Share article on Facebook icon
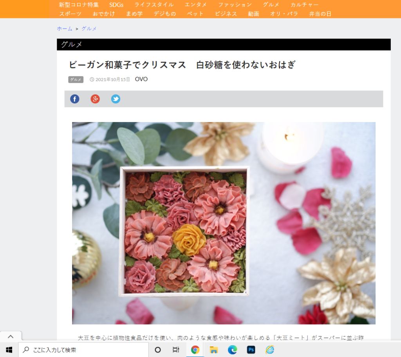Image resolution: width=401 pixels, height=357 pixels. pyautogui.click(x=75, y=99)
